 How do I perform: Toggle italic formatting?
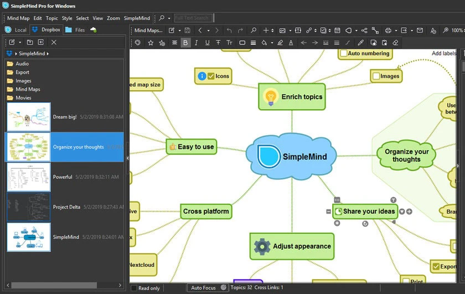tap(196, 43)
